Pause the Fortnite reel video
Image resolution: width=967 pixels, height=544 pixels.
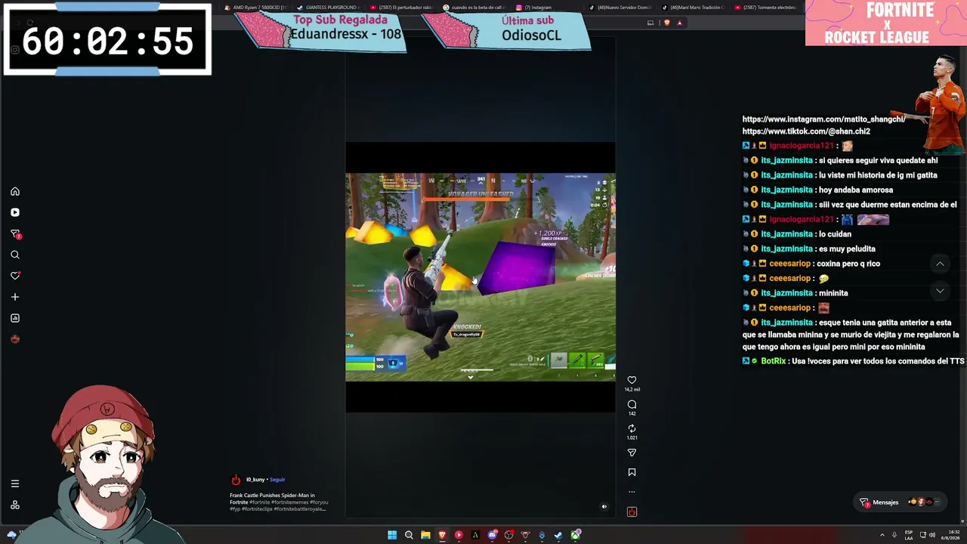point(480,277)
